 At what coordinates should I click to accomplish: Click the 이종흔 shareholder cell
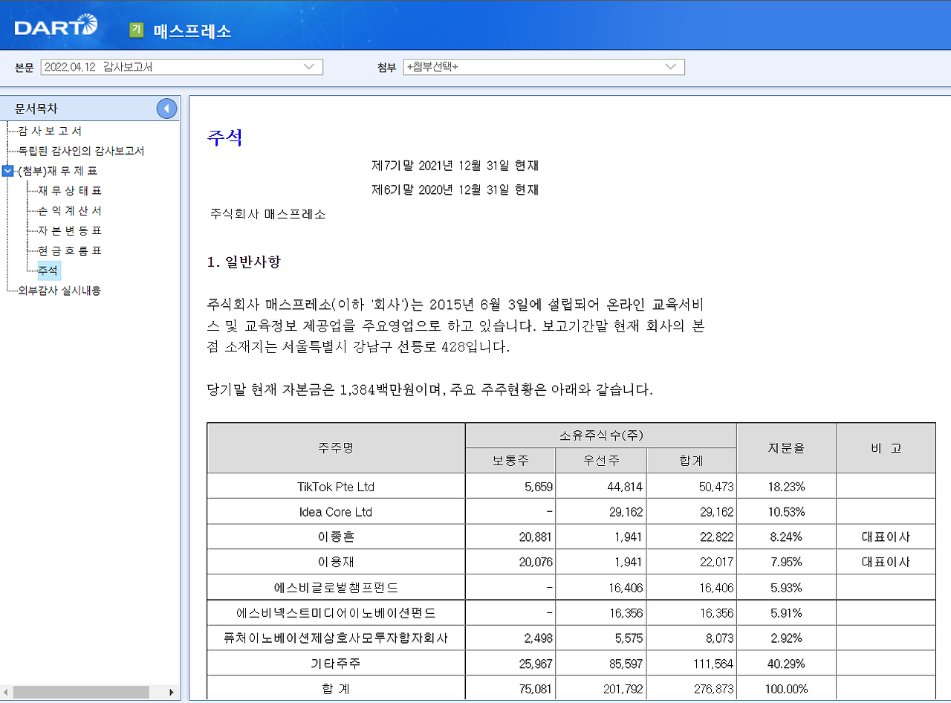point(336,537)
